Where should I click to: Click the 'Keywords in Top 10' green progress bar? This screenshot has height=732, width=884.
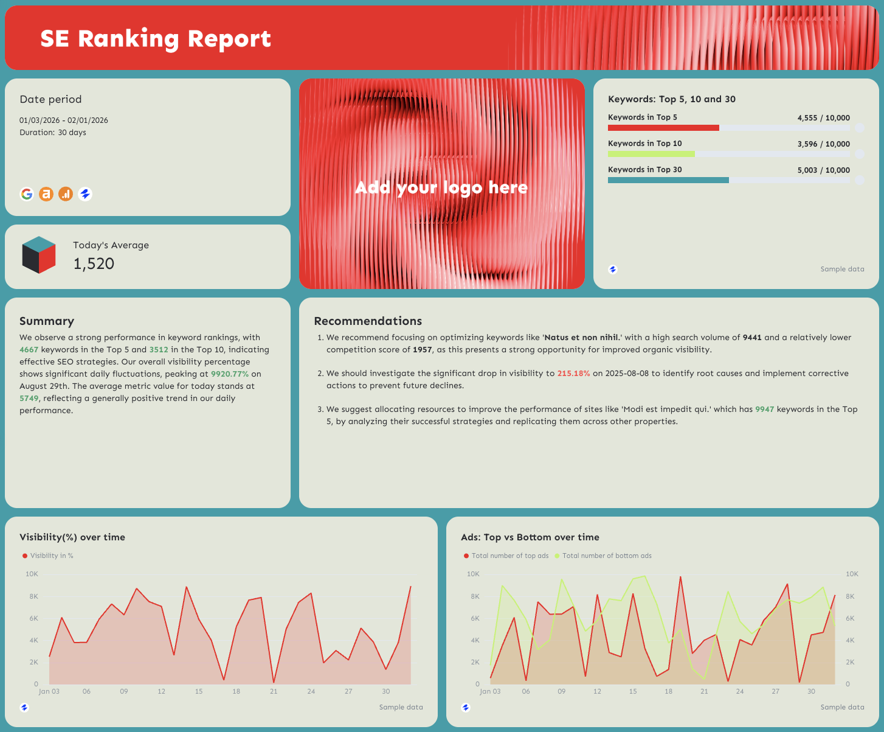651,154
